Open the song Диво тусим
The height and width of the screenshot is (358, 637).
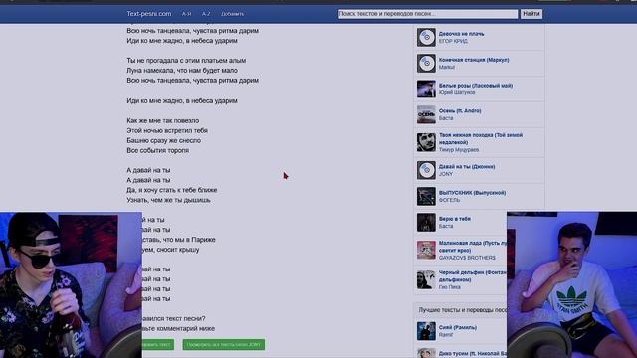(x=473, y=354)
